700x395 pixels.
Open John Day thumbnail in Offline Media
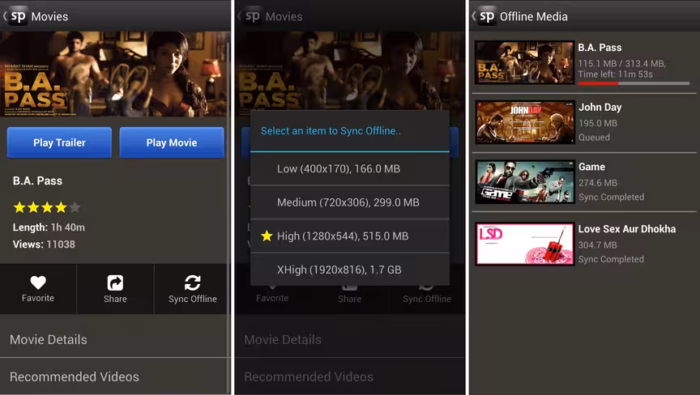(x=524, y=122)
